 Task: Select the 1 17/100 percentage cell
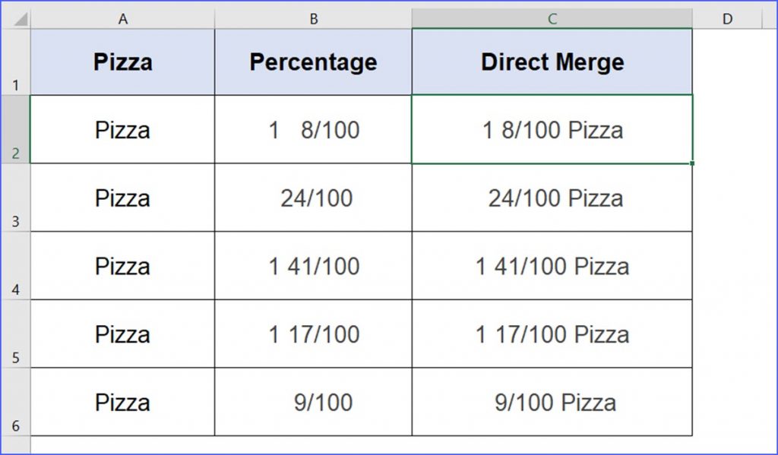pyautogui.click(x=313, y=334)
